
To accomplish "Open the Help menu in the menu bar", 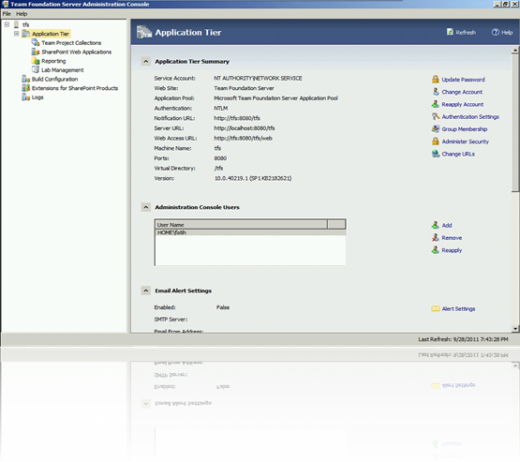I will [22, 14].
